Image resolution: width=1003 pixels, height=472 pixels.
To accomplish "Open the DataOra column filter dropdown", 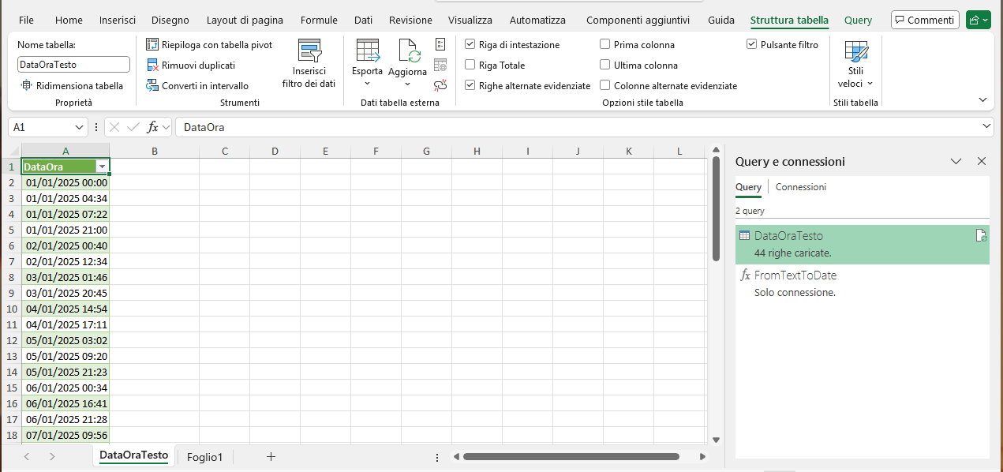I will coord(103,167).
